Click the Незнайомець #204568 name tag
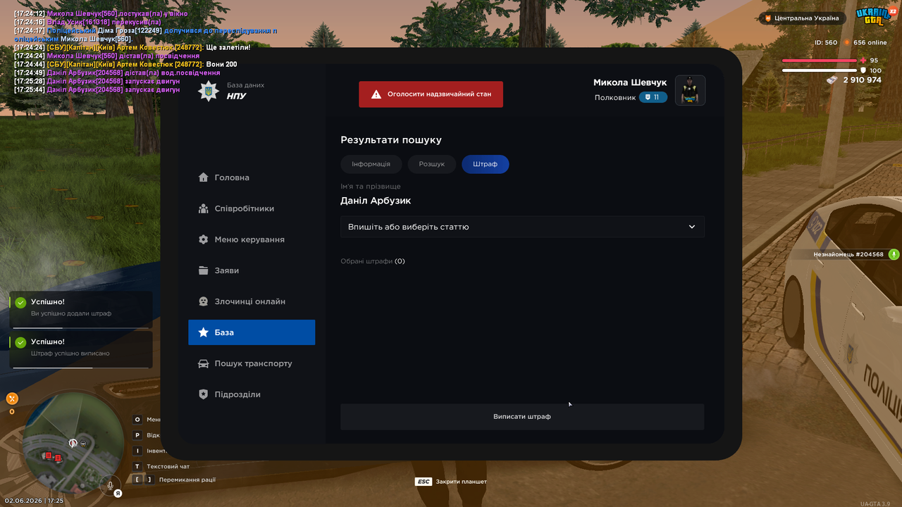This screenshot has height=507, width=902. click(848, 254)
